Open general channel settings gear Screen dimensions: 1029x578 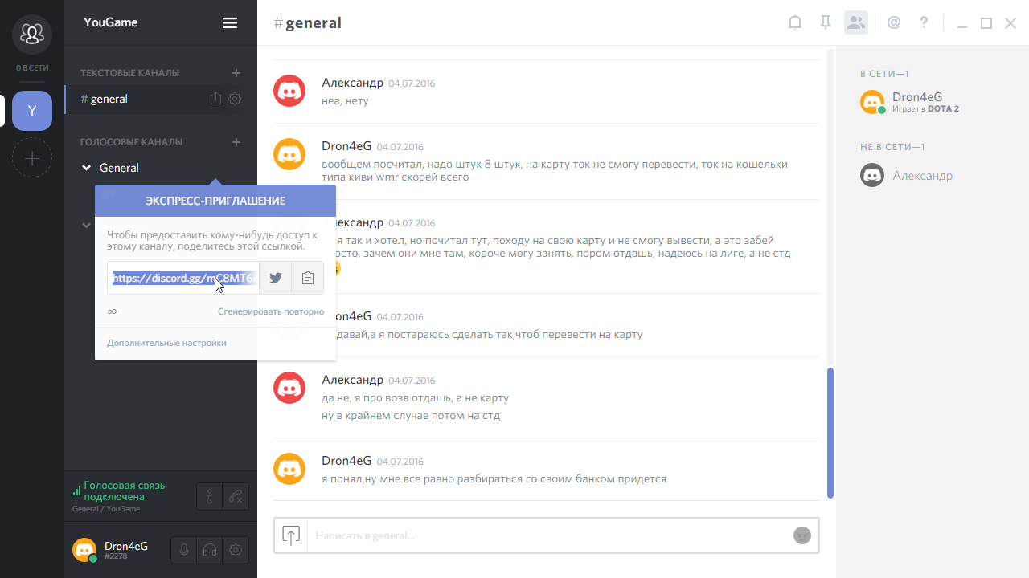coord(235,99)
